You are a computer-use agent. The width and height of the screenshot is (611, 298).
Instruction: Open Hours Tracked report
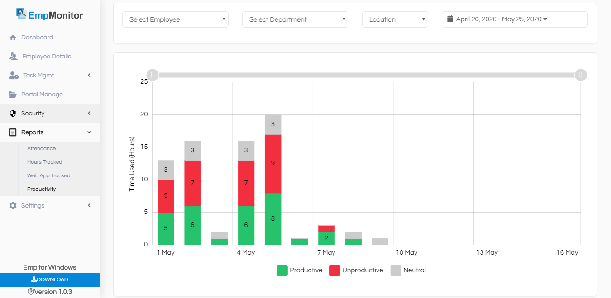tap(45, 162)
